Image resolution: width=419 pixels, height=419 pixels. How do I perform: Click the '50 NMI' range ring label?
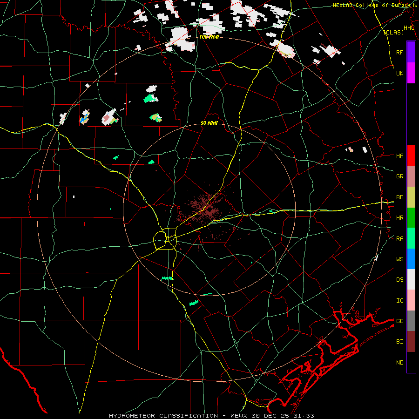click(x=209, y=123)
